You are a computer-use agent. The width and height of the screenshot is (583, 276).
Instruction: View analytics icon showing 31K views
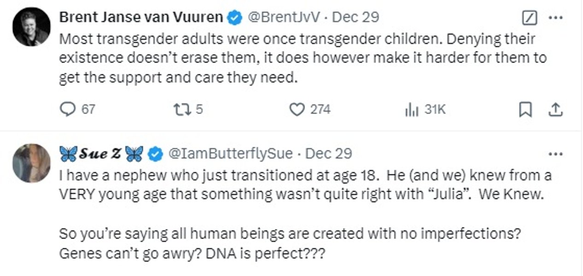(x=411, y=109)
